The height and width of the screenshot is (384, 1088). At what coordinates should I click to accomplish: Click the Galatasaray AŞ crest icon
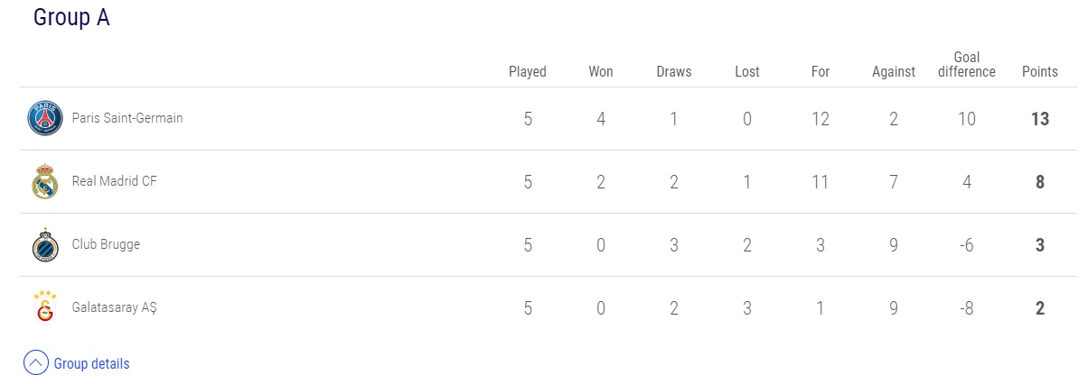(x=44, y=306)
